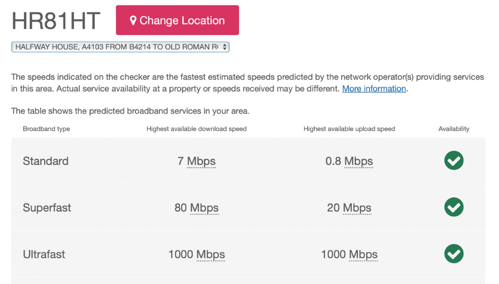Click the location pin icon in Change Location
This screenshot has height=284, width=499.
click(133, 20)
